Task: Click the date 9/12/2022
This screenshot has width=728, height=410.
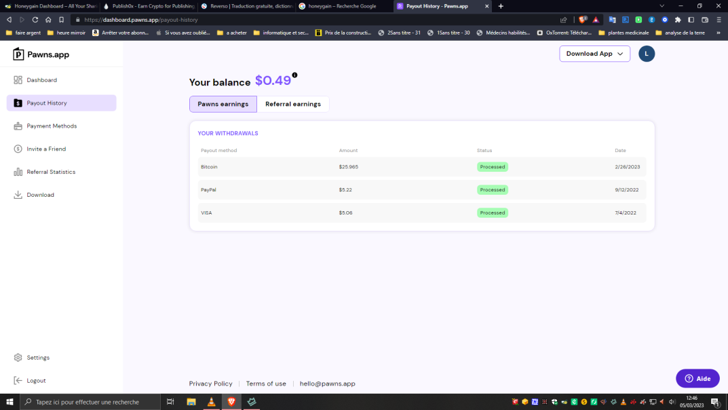Action: (x=627, y=190)
